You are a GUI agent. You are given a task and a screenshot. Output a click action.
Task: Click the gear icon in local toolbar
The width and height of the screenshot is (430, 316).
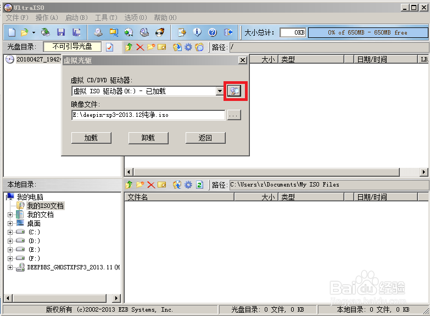coord(188,185)
